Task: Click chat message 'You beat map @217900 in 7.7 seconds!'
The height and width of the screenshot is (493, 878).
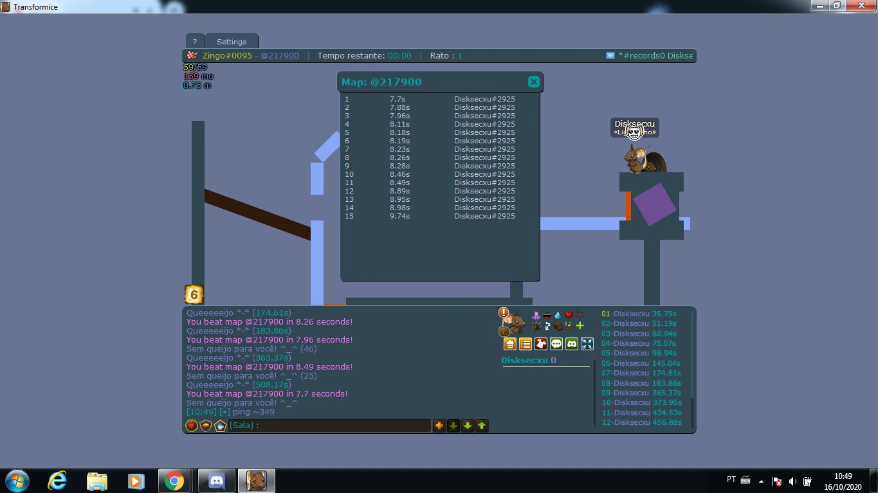Action: (267, 394)
